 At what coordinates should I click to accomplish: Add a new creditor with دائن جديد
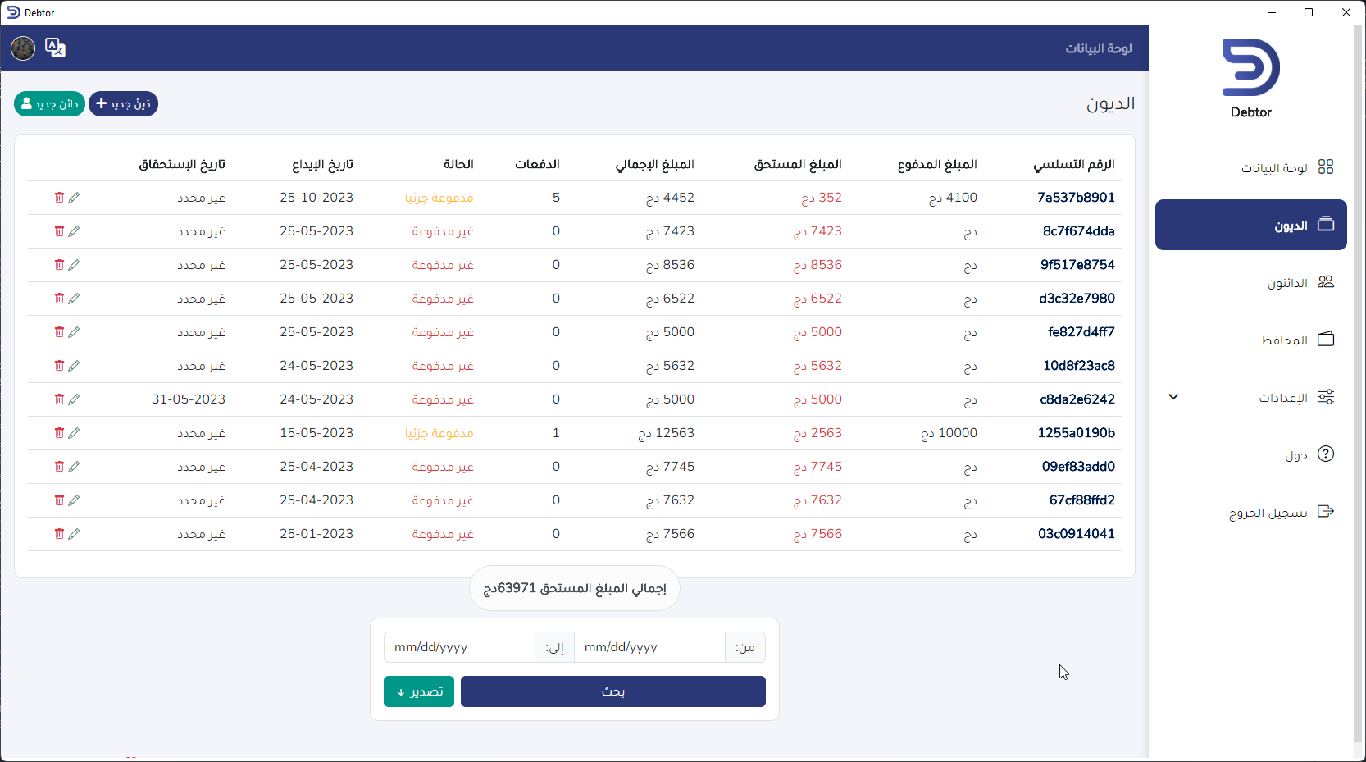click(49, 104)
